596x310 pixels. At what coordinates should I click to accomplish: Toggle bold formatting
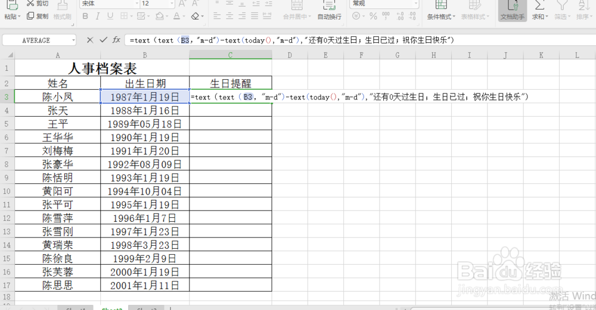(85, 16)
